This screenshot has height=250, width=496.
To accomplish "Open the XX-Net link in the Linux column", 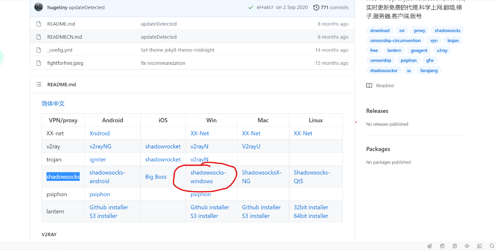I will (x=303, y=133).
